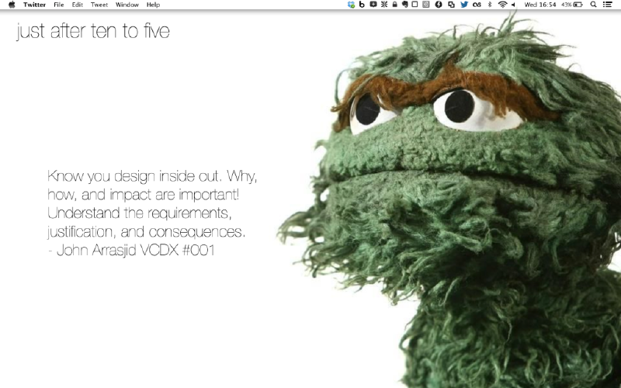Open the Twitter application menu

[34, 5]
